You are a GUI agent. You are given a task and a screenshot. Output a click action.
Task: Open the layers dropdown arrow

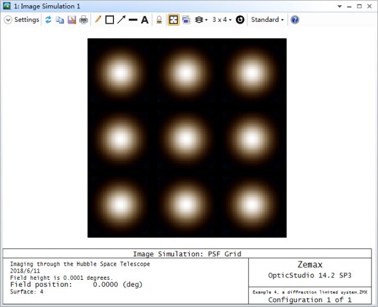tap(206, 20)
